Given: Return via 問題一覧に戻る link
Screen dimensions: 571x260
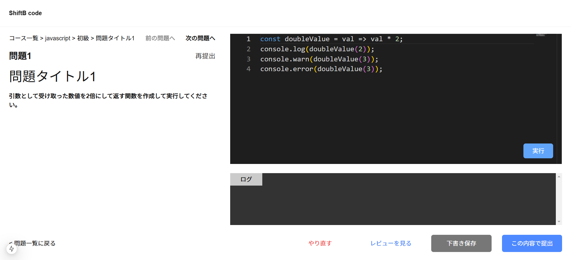Looking at the screenshot, I should pos(34,243).
